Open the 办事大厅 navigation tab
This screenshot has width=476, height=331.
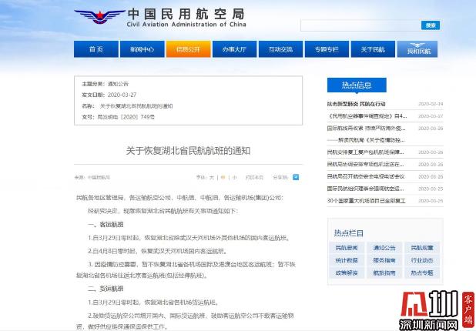pyautogui.click(x=234, y=49)
